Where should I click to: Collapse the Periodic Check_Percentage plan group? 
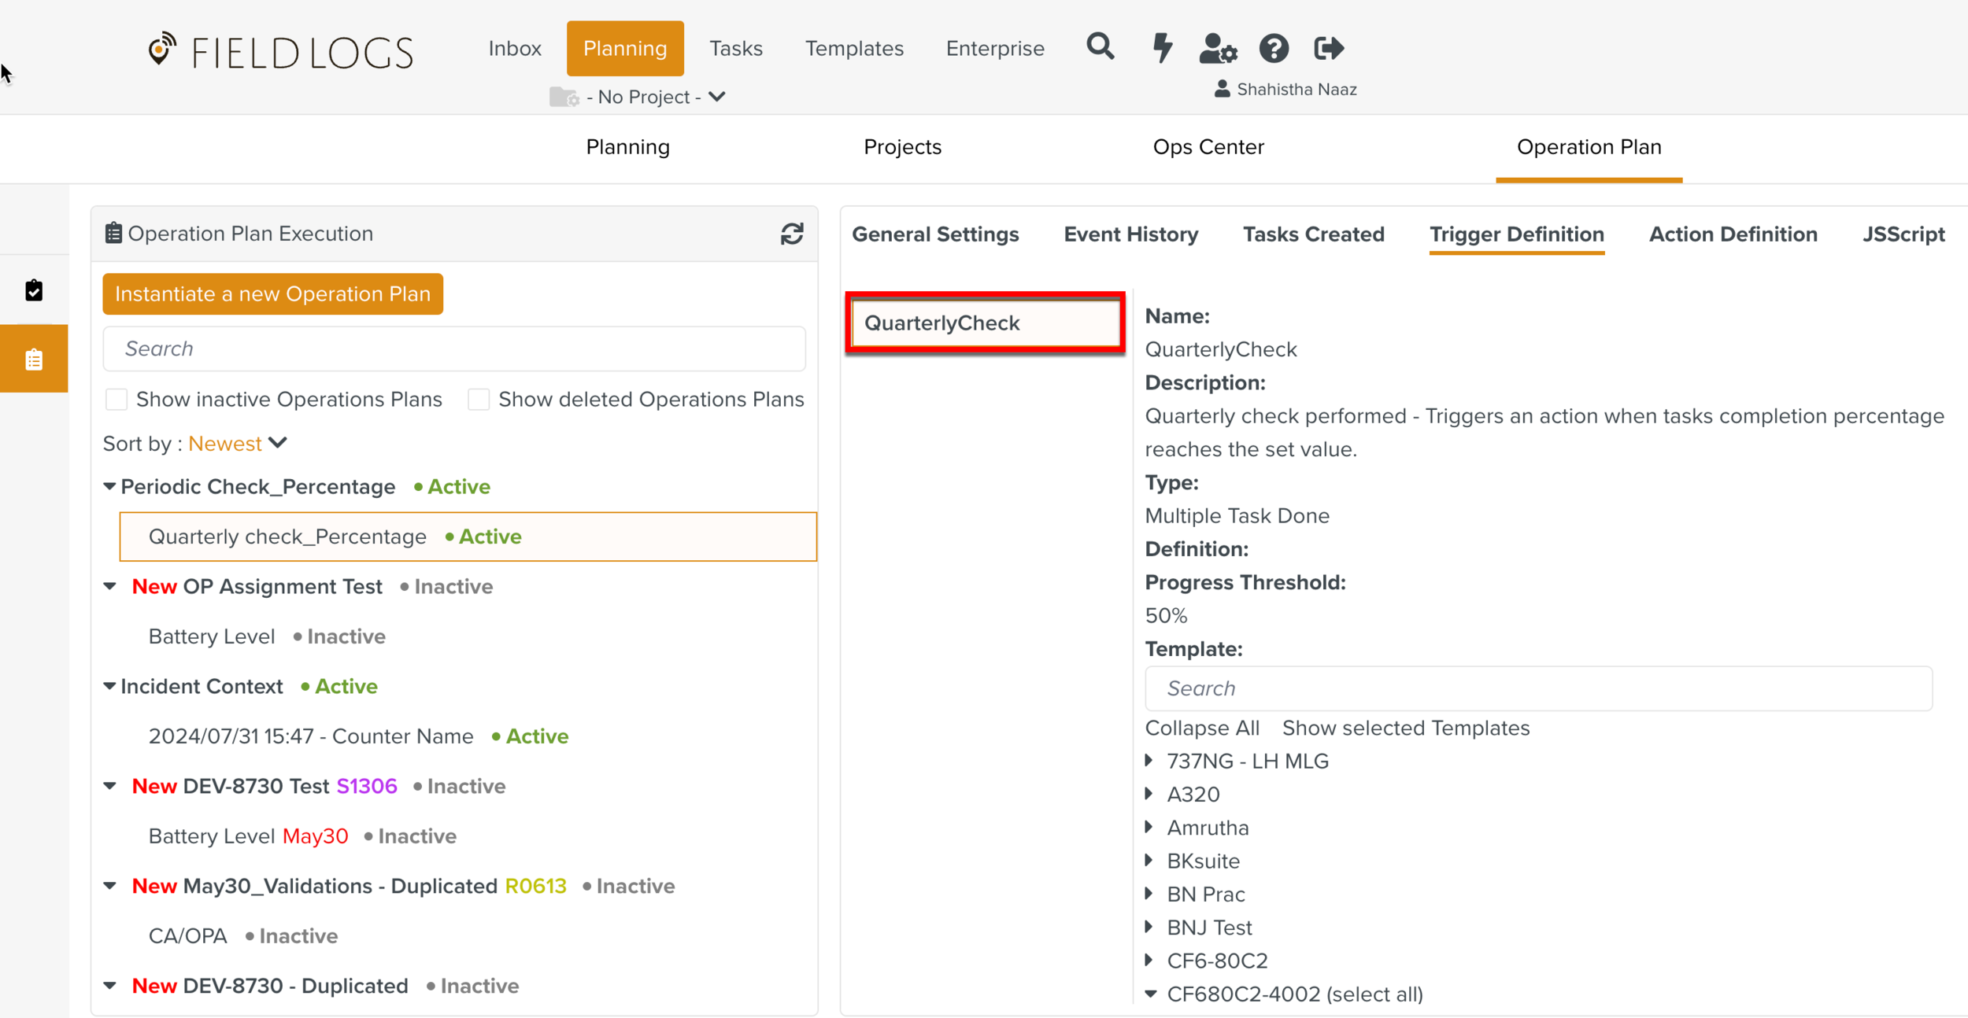click(x=110, y=487)
